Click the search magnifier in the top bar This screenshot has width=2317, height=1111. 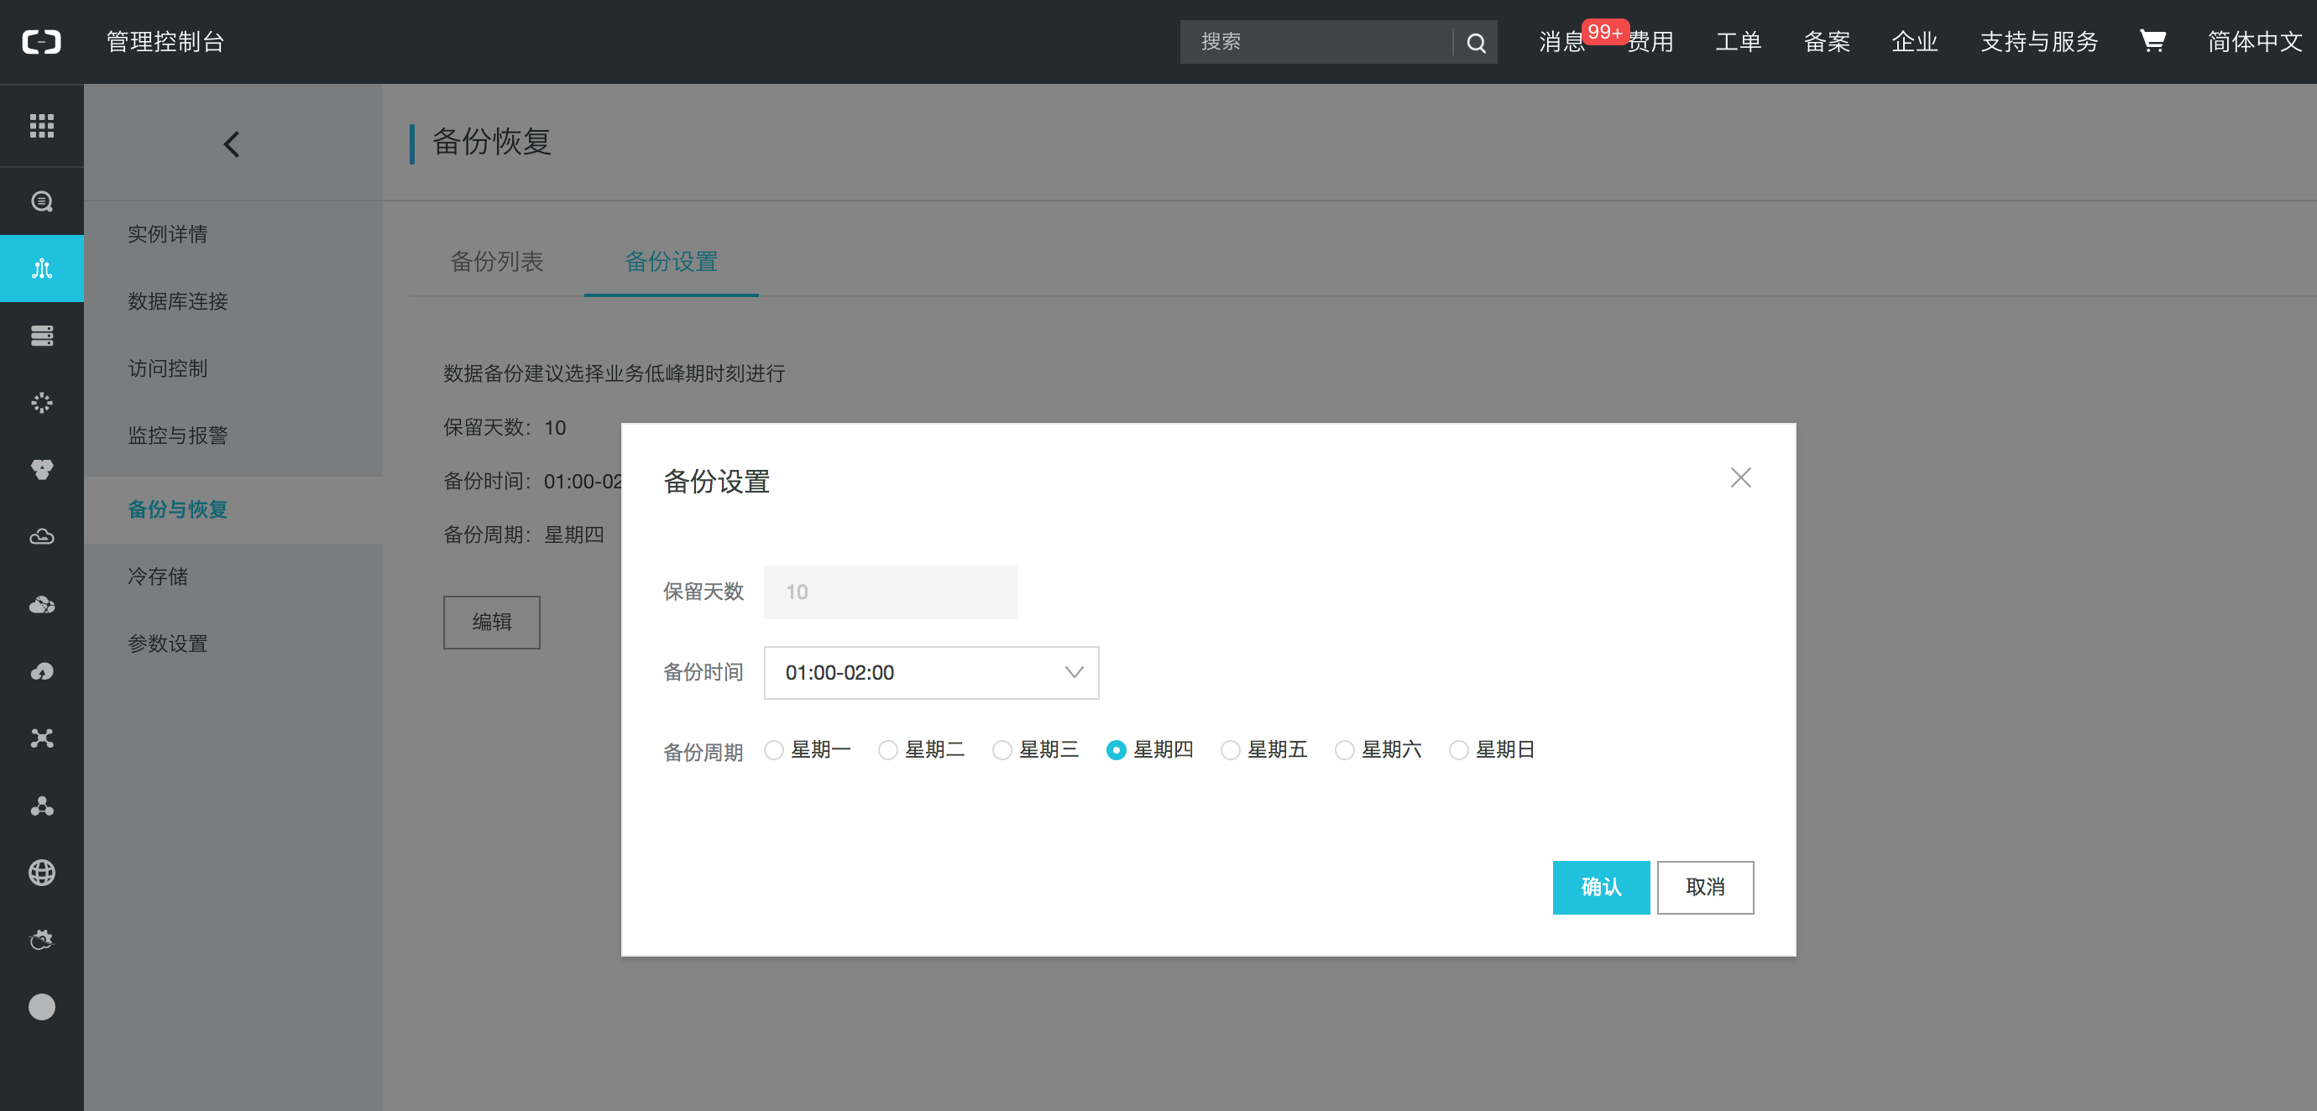[x=1475, y=41]
